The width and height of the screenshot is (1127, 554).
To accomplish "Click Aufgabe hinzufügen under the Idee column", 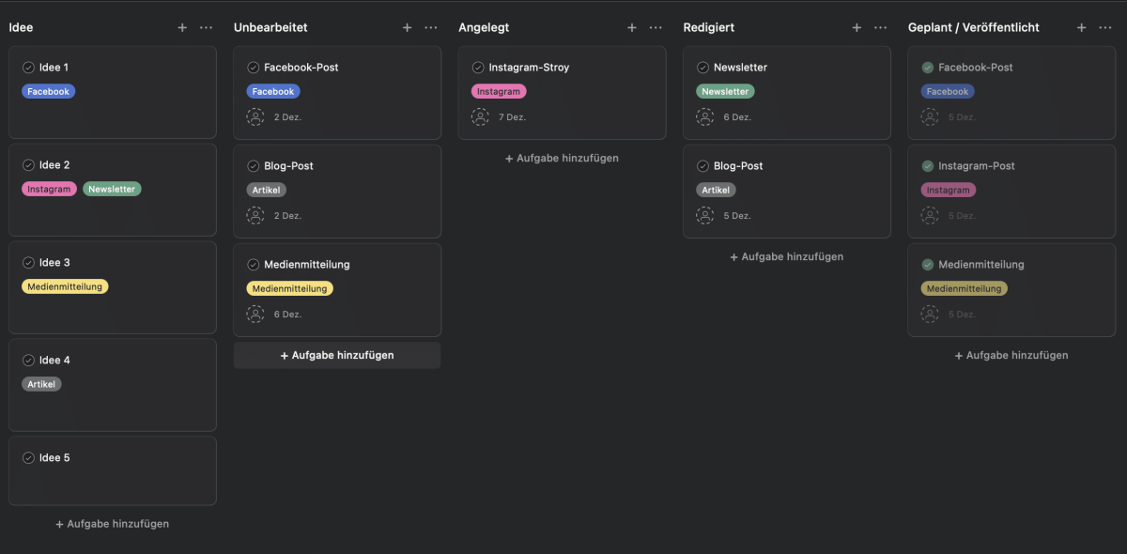I will tap(112, 523).
